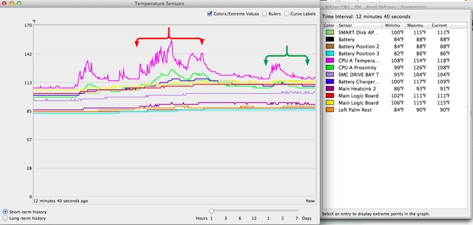Screen dimensions: 473x225
Task: Enable the Rulers checkbox
Action: click(x=264, y=14)
